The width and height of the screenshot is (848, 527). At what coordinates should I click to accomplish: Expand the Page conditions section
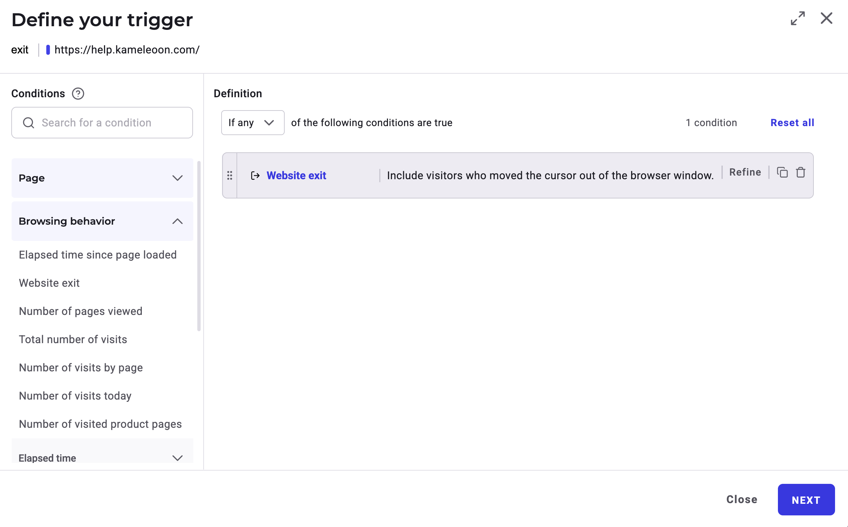pyautogui.click(x=102, y=178)
